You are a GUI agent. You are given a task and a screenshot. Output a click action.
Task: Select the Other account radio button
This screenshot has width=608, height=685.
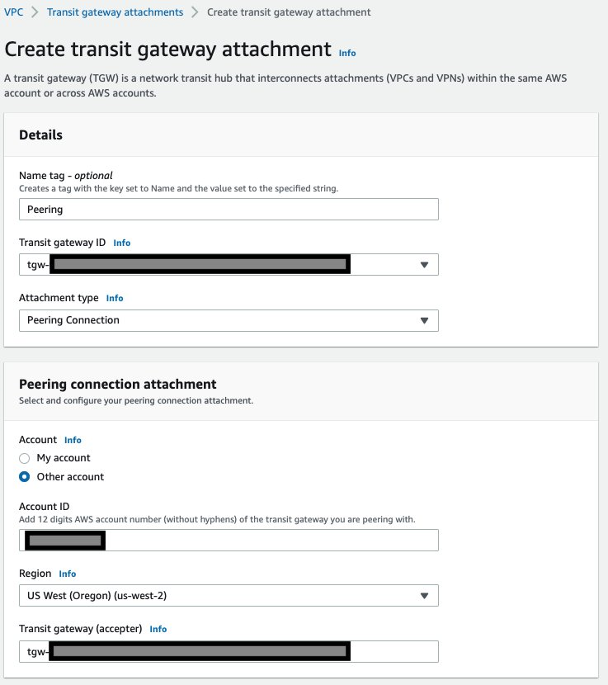pyautogui.click(x=25, y=476)
